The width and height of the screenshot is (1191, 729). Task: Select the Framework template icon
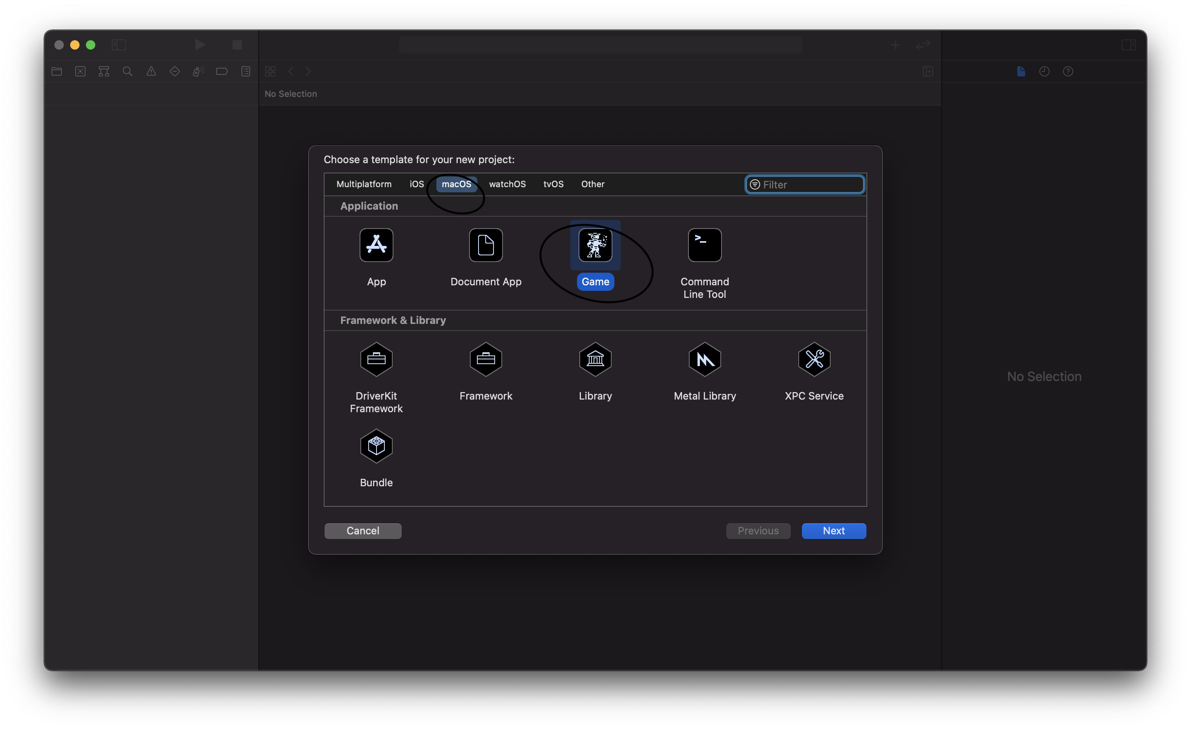pos(485,359)
